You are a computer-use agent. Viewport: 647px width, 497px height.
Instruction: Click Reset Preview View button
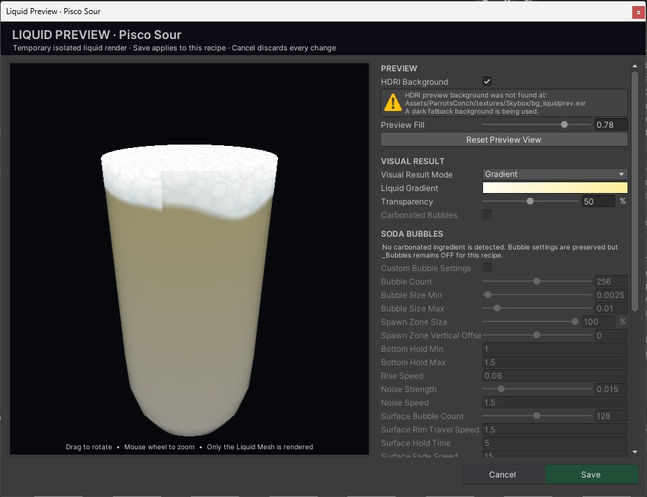point(504,140)
